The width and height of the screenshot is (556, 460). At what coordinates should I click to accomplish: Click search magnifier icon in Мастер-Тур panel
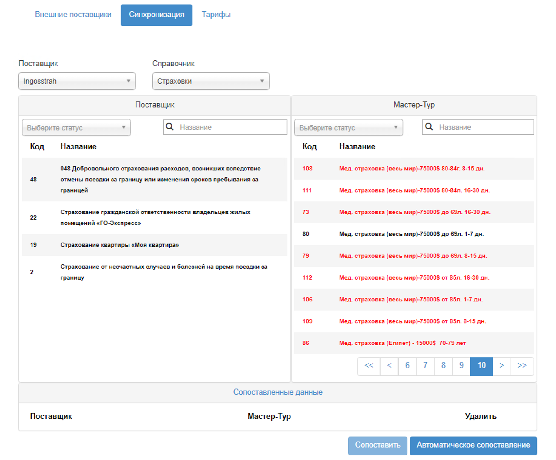(x=429, y=127)
